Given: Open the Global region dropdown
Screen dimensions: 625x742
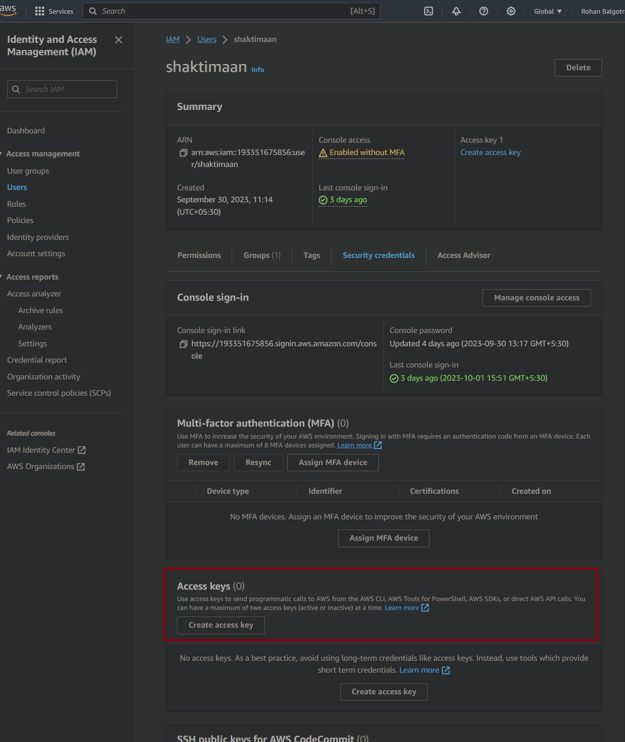Looking at the screenshot, I should tap(548, 11).
